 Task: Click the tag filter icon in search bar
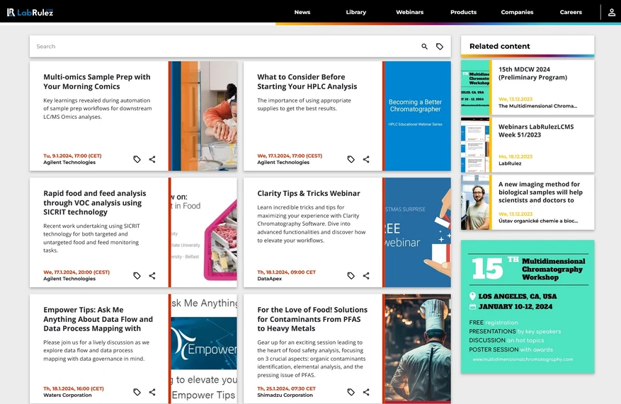tap(440, 46)
